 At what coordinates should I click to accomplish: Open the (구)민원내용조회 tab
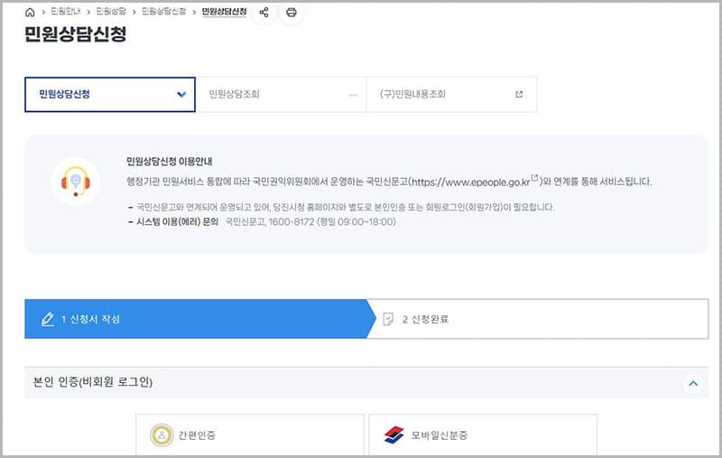coord(452,95)
